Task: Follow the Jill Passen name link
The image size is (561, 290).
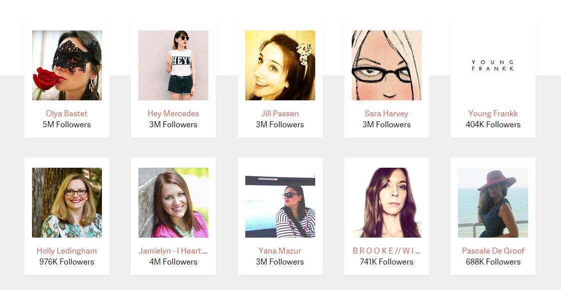Action: (x=280, y=114)
